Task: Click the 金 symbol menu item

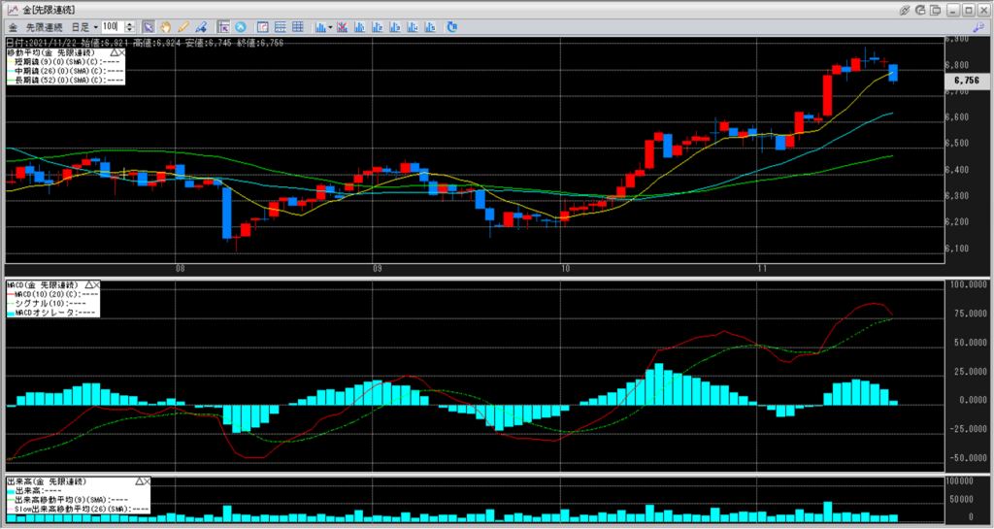Action: point(13,26)
